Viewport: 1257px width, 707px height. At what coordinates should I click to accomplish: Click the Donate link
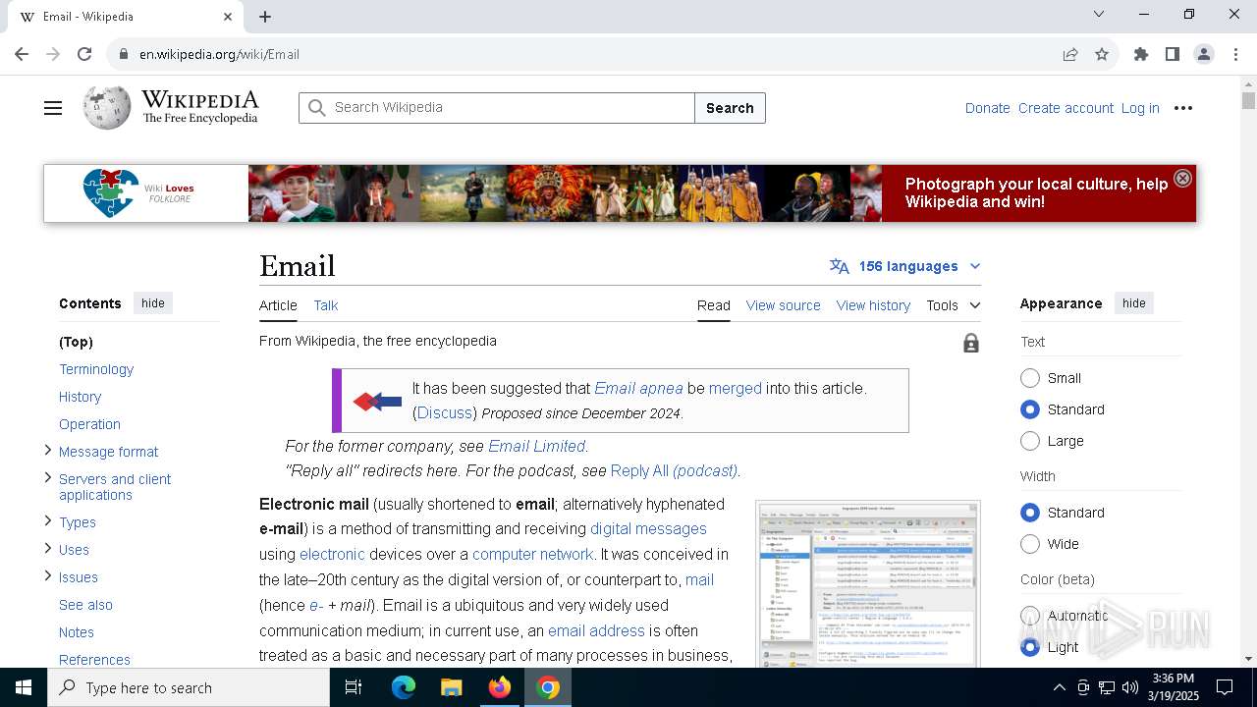[987, 108]
